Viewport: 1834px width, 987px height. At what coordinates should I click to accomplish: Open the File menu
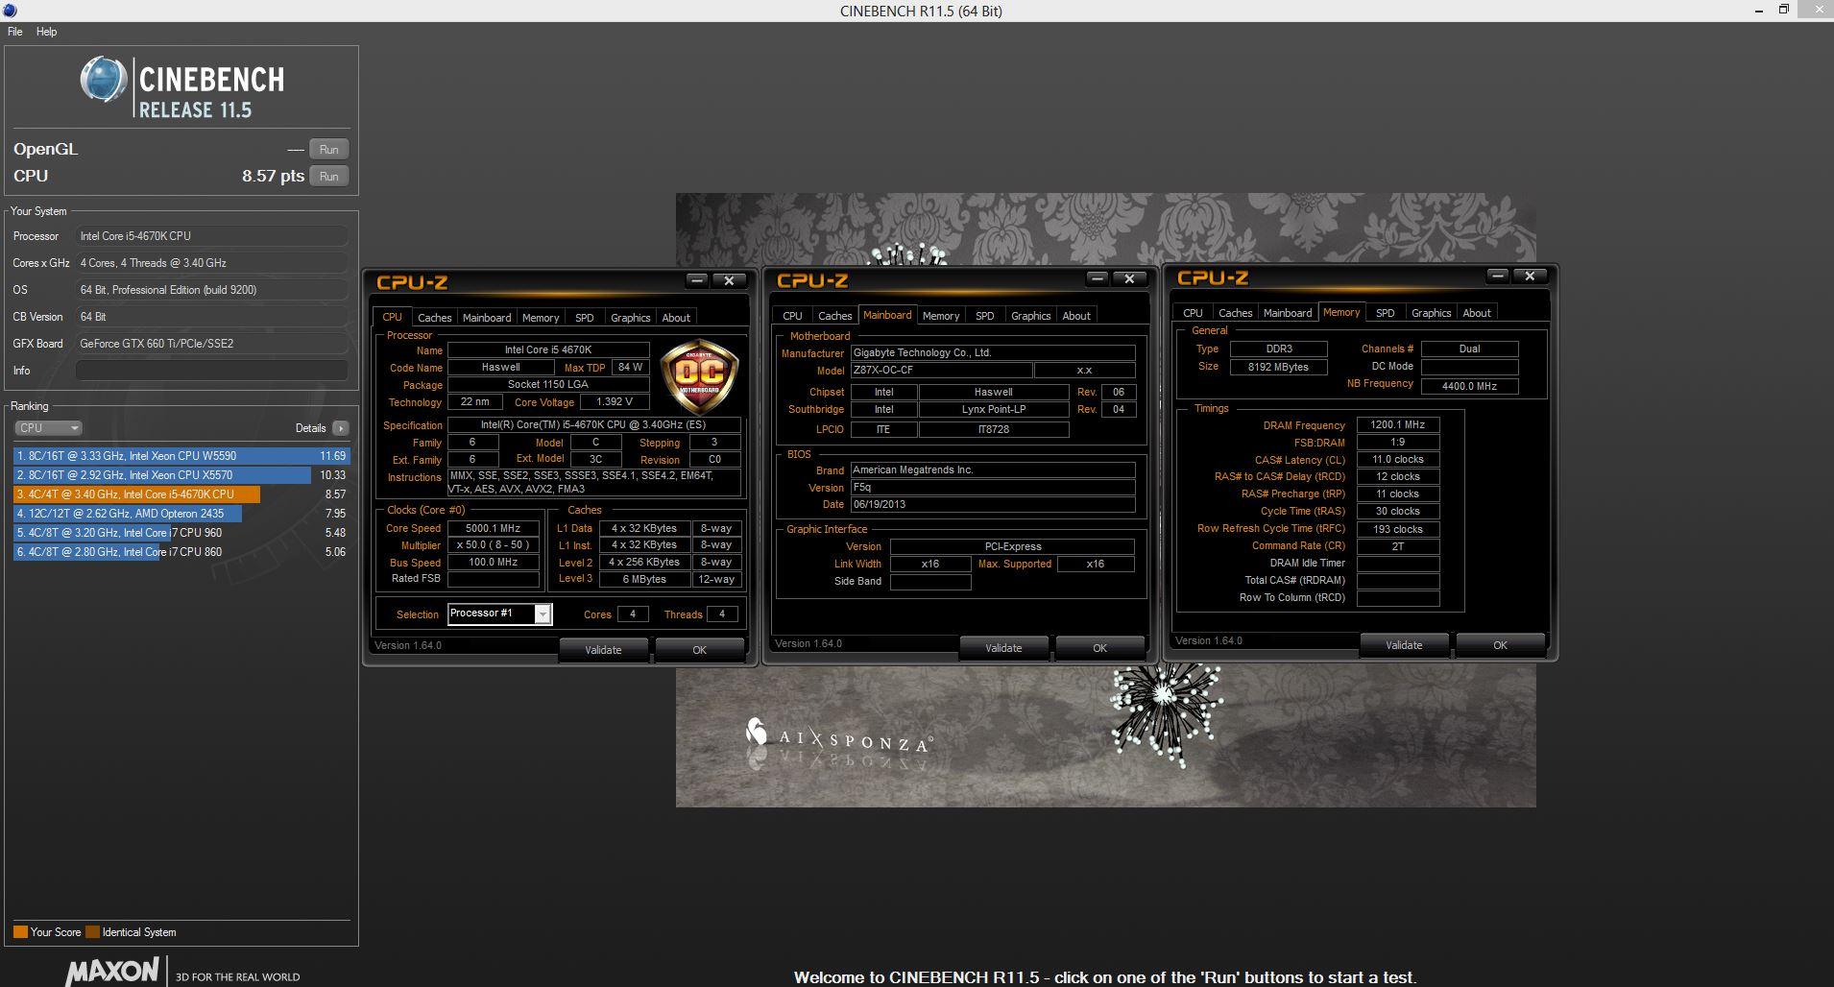pyautogui.click(x=15, y=32)
